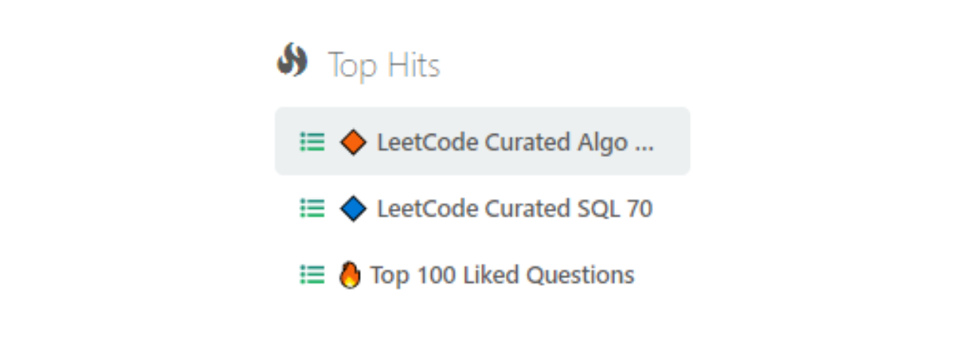Click the list icon for LeetCode Curated SQL 70
Viewport: 956px width, 345px height.
(311, 208)
